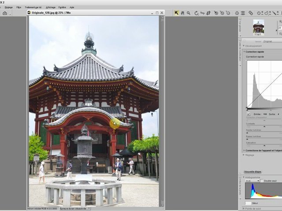Expand Corrections de l'appareil et l'objectif

point(244,150)
